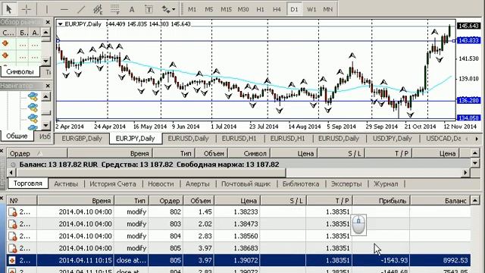Switch chart to H1 timeframe
485x273 pixels.
[x=260, y=9]
